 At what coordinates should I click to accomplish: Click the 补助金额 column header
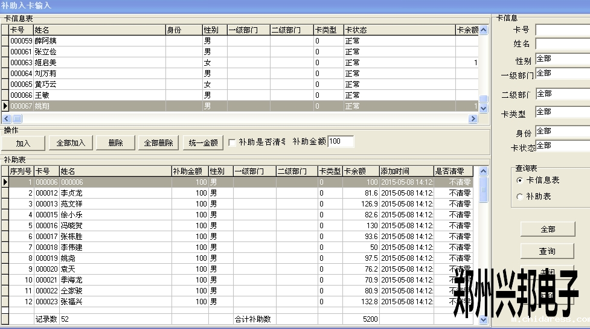click(x=190, y=171)
